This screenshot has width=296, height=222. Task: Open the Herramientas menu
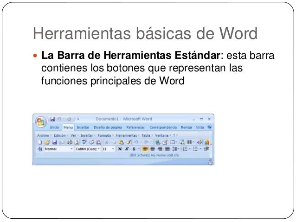128,135
